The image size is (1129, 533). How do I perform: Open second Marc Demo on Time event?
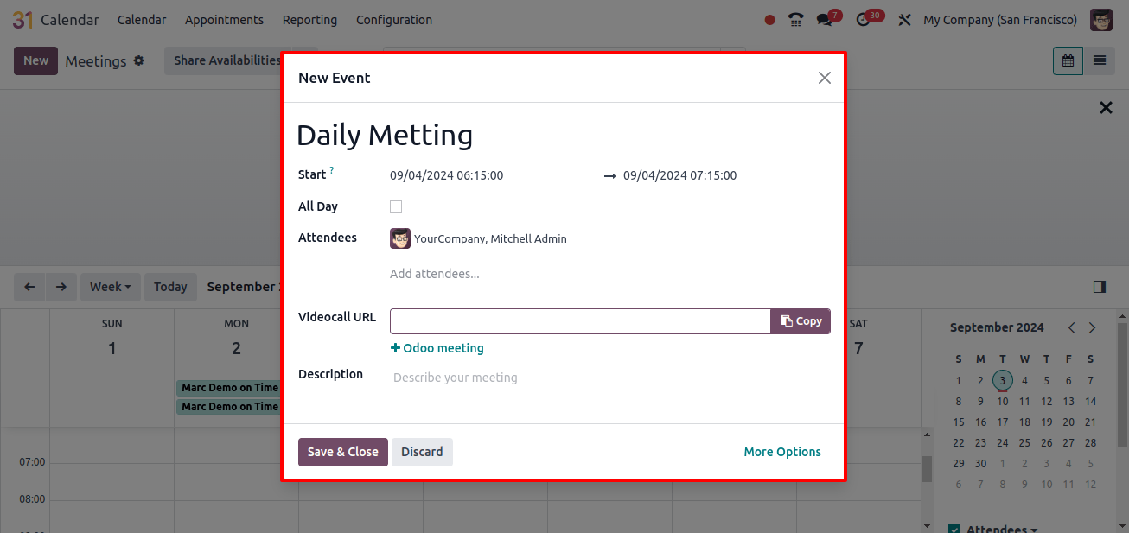pyautogui.click(x=229, y=407)
